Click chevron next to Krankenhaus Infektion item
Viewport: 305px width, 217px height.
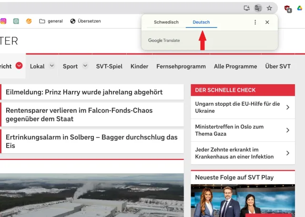click(288, 153)
